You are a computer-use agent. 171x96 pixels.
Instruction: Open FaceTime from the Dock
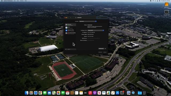point(63,93)
